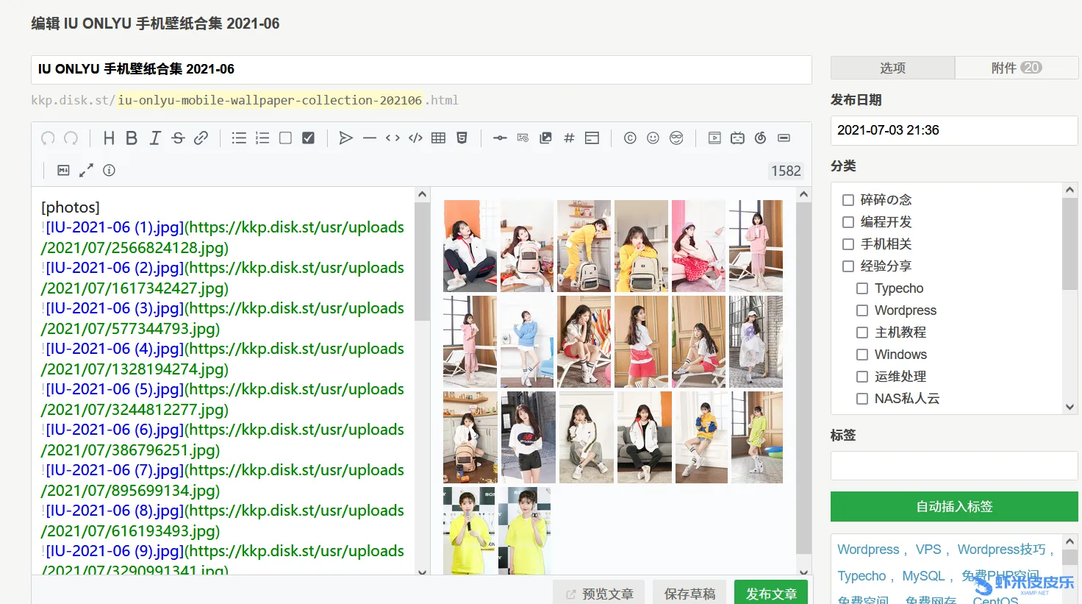
Task: Click the markdown source scroll-down arrow
Action: coord(422,571)
